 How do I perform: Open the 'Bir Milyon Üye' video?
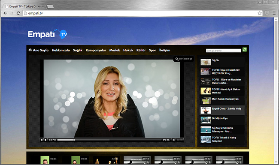pyautogui.click(x=222, y=120)
